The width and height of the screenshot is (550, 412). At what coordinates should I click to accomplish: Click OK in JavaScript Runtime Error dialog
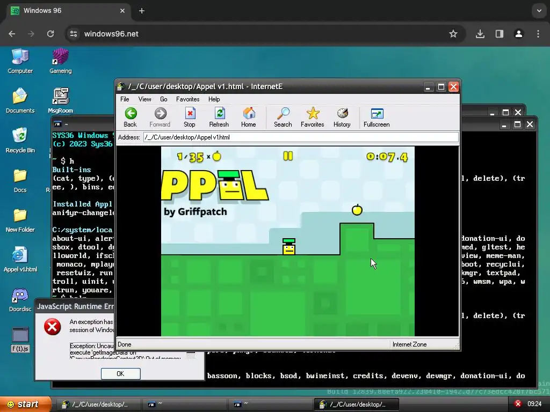(x=121, y=373)
